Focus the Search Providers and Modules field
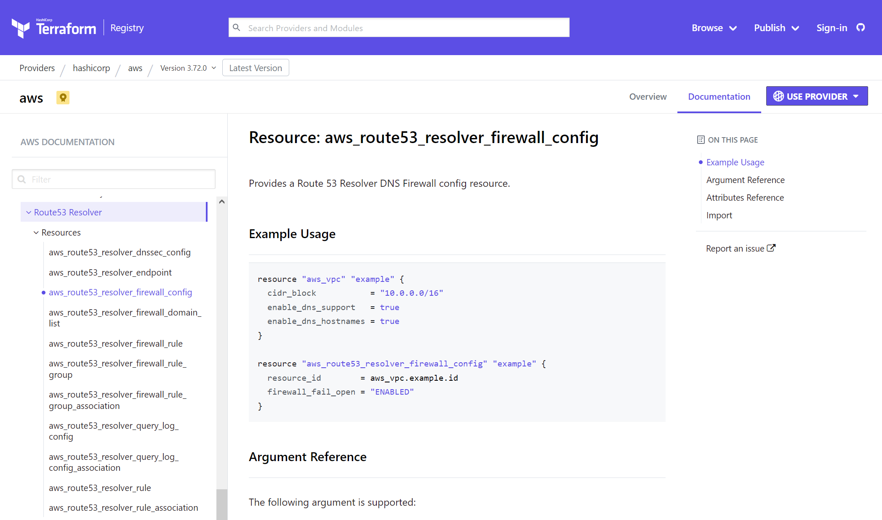This screenshot has height=520, width=882. point(399,28)
